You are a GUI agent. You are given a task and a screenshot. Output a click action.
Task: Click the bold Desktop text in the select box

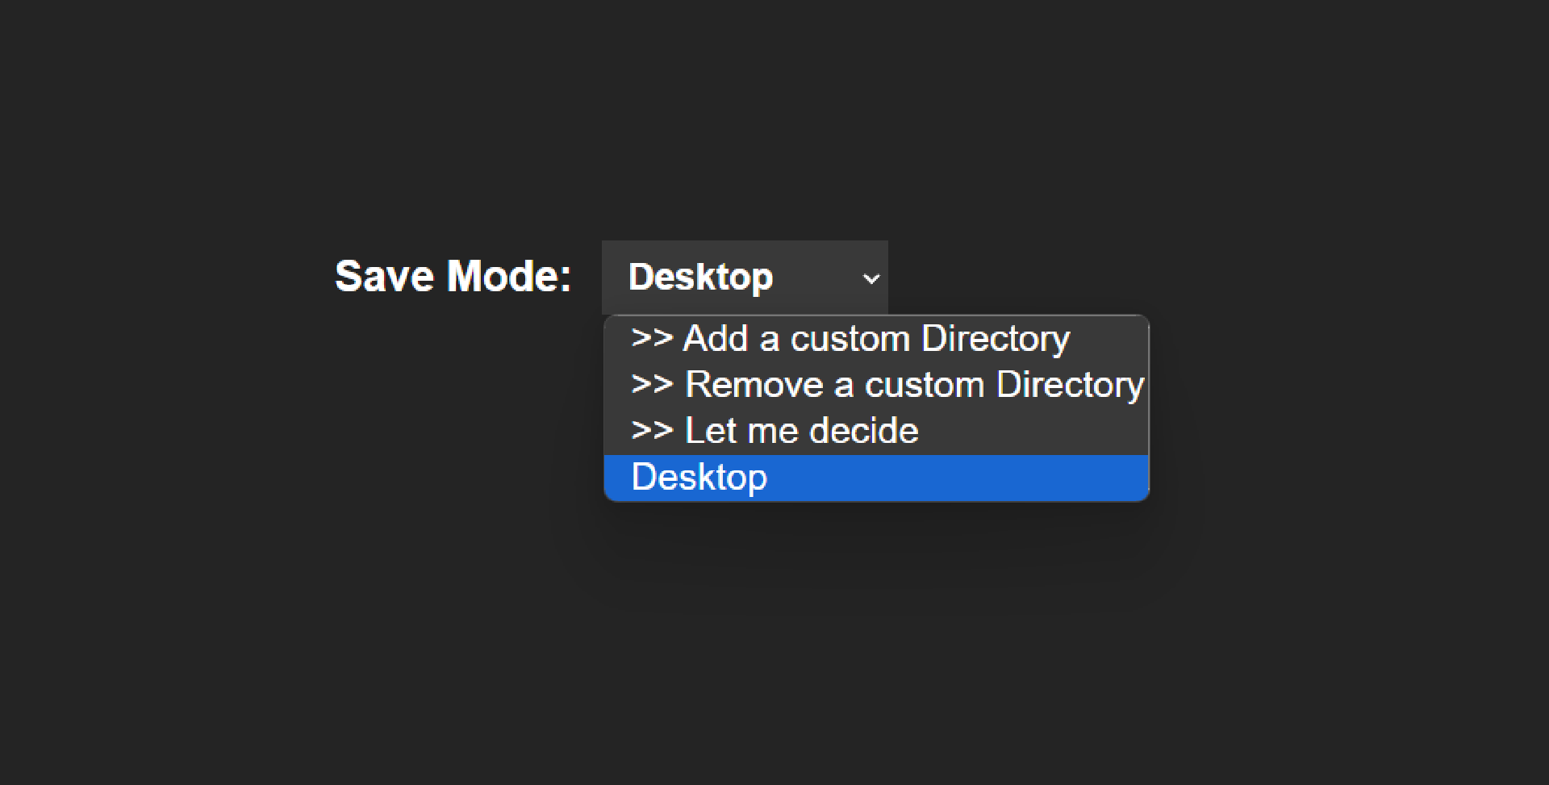700,278
